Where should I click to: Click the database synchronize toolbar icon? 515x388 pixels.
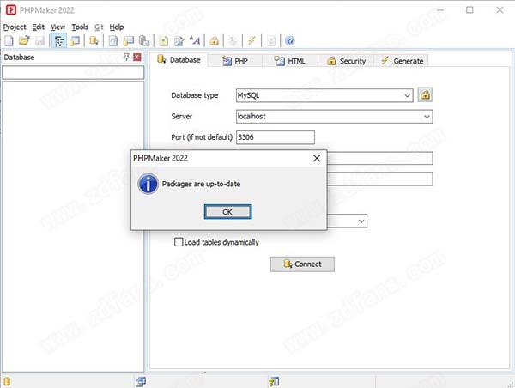tap(94, 41)
